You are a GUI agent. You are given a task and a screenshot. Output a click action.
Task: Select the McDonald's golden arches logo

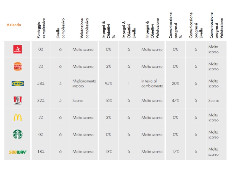(18, 118)
